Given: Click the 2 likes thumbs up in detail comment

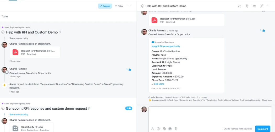Looking at the screenshot, I should (262, 30).
